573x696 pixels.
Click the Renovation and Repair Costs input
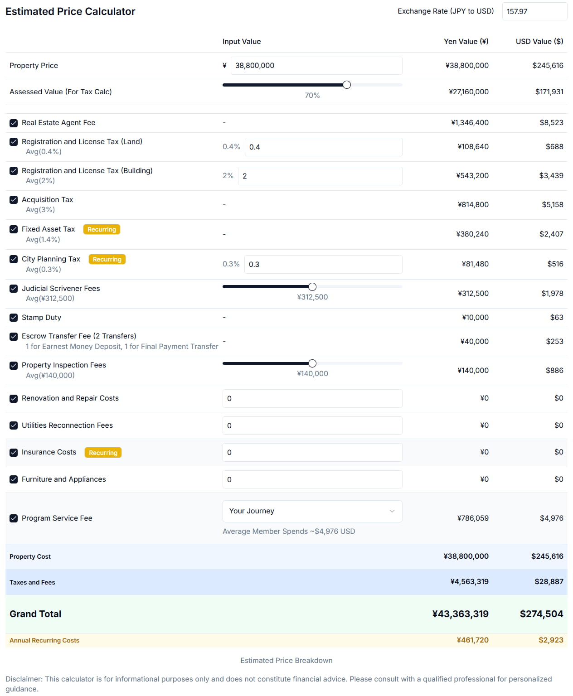coord(312,399)
